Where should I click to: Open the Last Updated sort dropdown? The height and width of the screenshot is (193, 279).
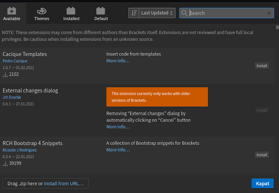tap(157, 13)
